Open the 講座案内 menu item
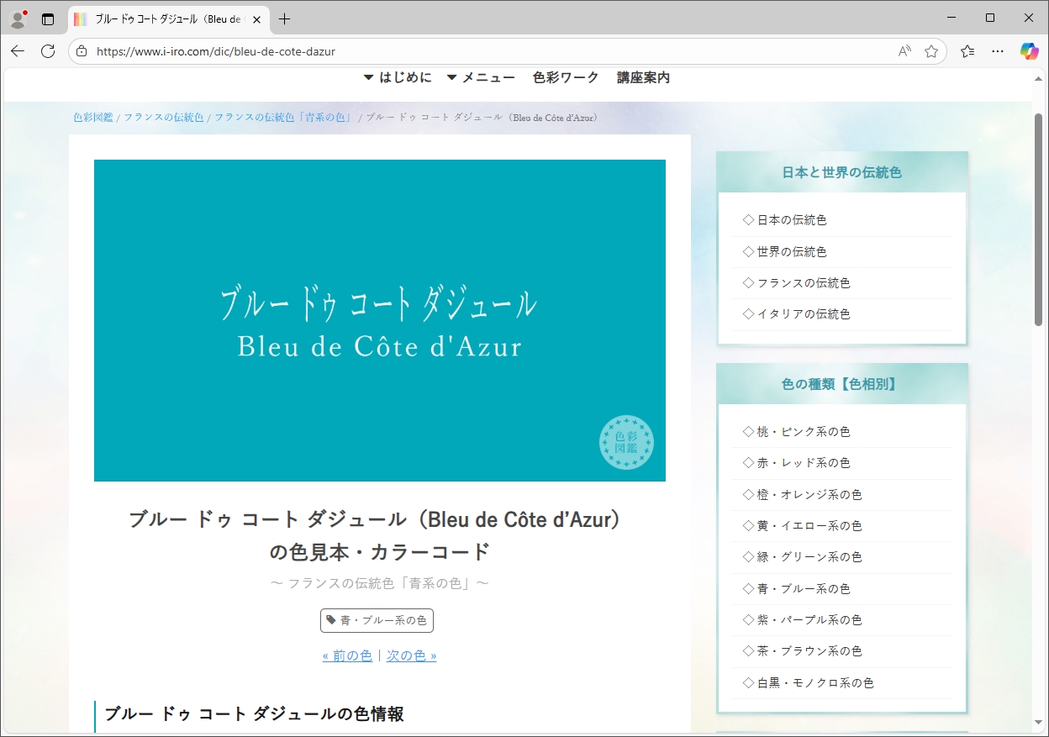This screenshot has width=1049, height=737. click(643, 77)
